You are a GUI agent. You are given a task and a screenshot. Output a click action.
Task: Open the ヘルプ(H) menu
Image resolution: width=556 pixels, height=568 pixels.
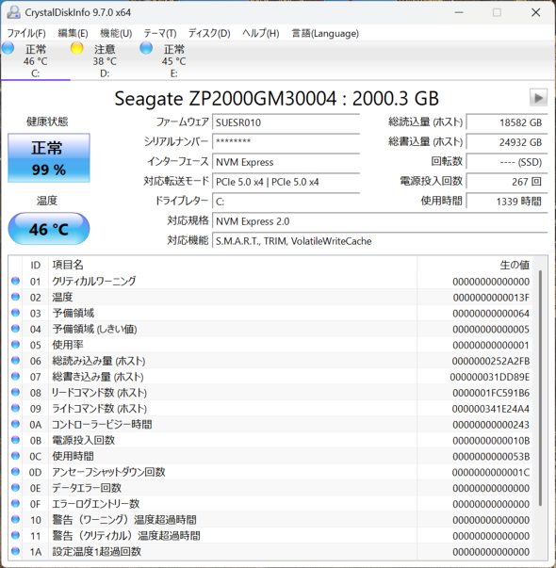pyautogui.click(x=261, y=33)
